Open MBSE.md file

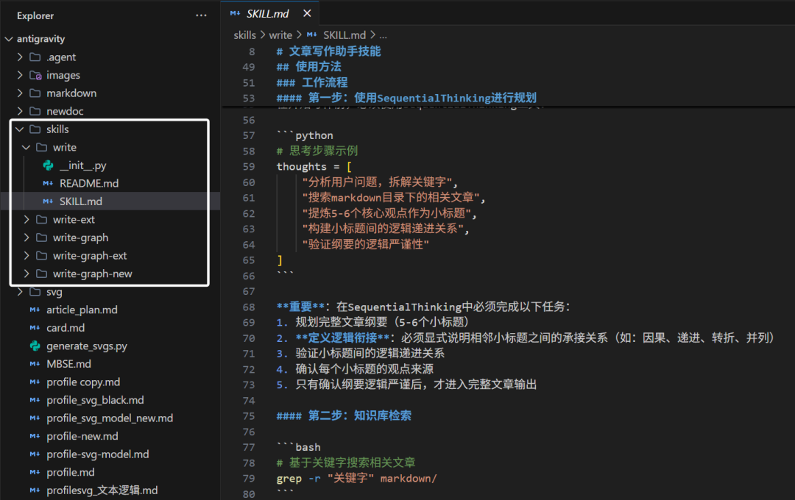68,364
